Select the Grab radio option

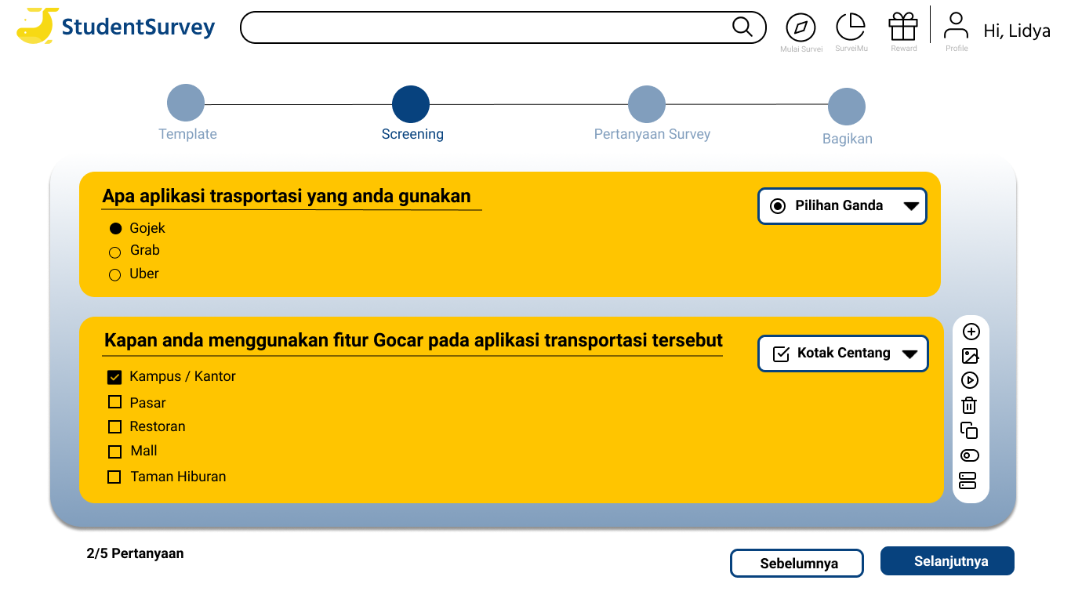[x=115, y=252]
